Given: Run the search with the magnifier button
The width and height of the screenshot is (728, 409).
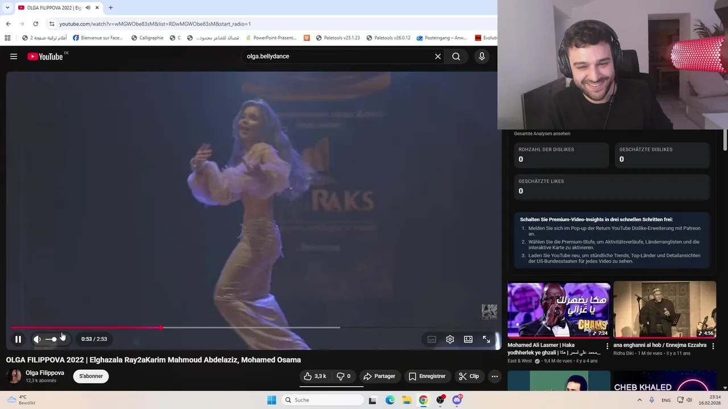Looking at the screenshot, I should coord(456,56).
